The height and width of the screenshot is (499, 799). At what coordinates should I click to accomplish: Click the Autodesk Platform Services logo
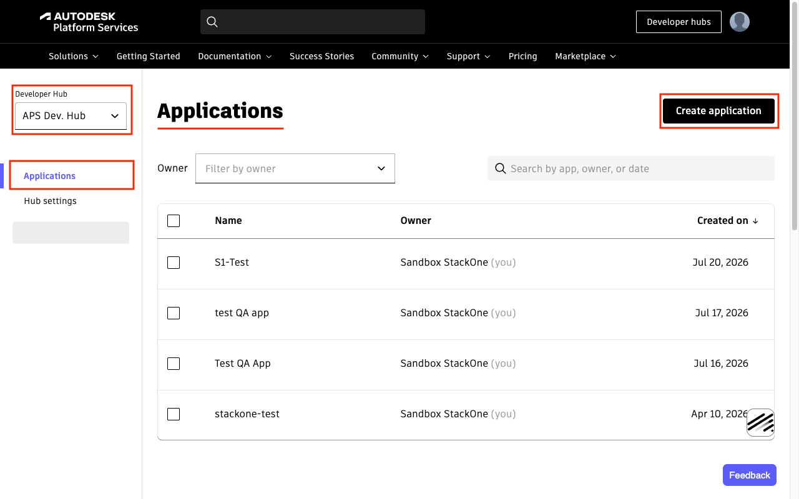[89, 22]
